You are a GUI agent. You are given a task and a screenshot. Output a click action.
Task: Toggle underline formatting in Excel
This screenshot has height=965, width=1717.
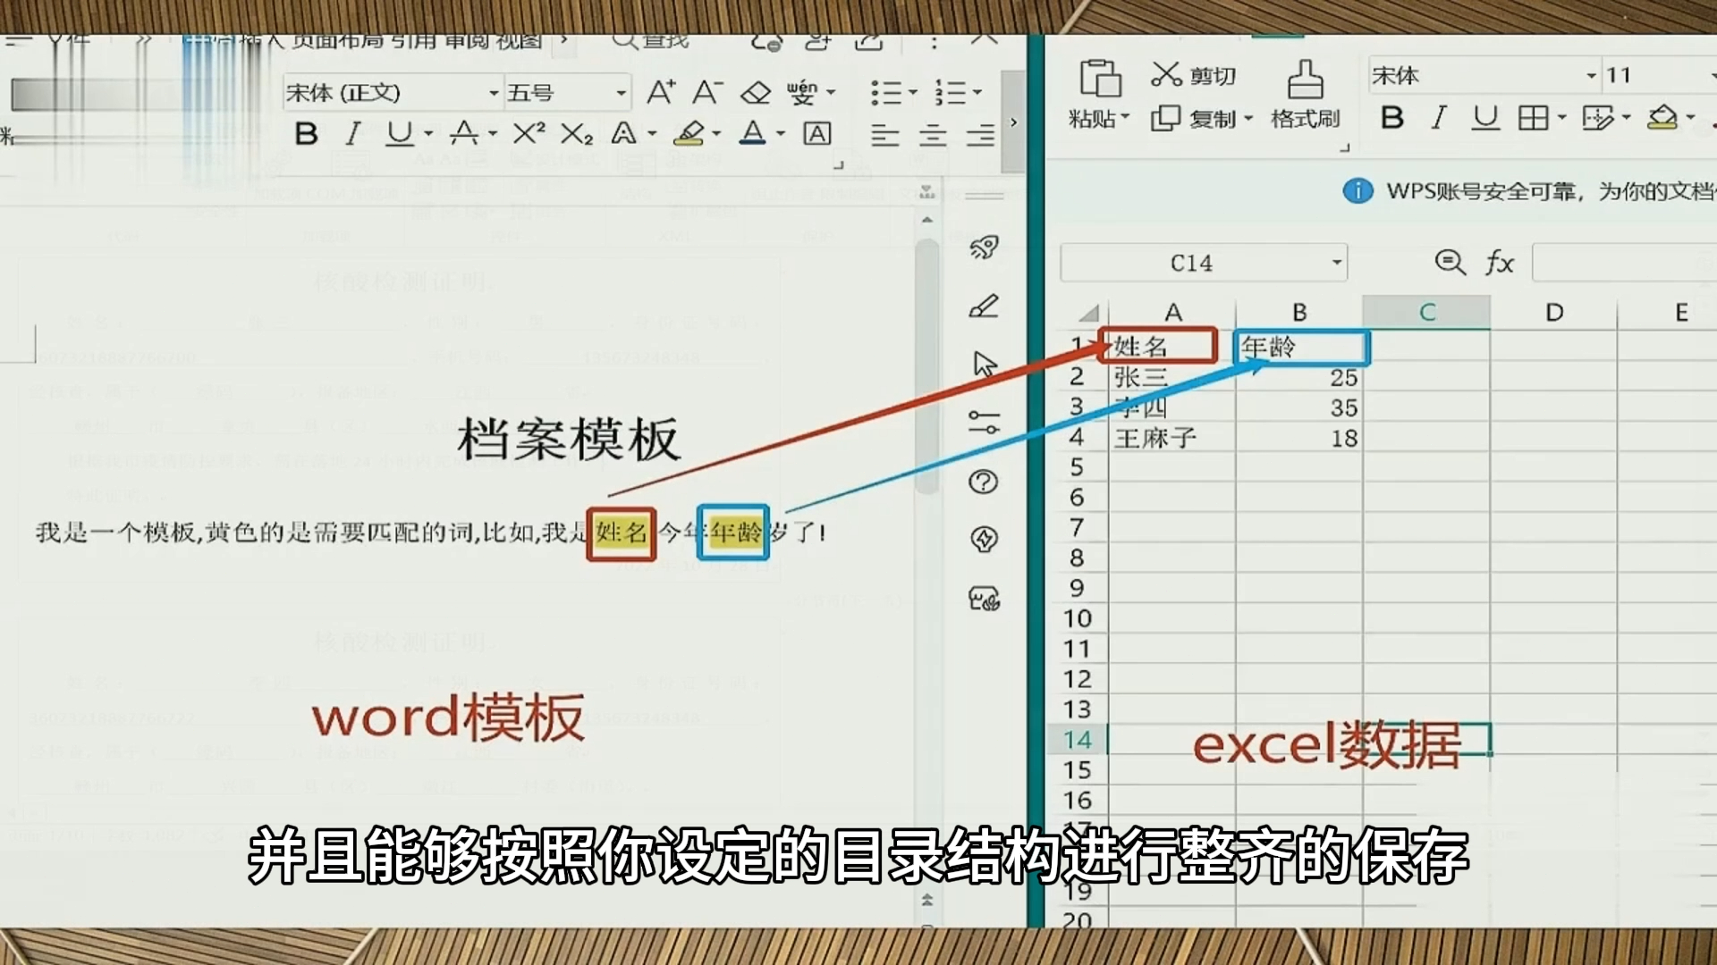(x=1486, y=118)
